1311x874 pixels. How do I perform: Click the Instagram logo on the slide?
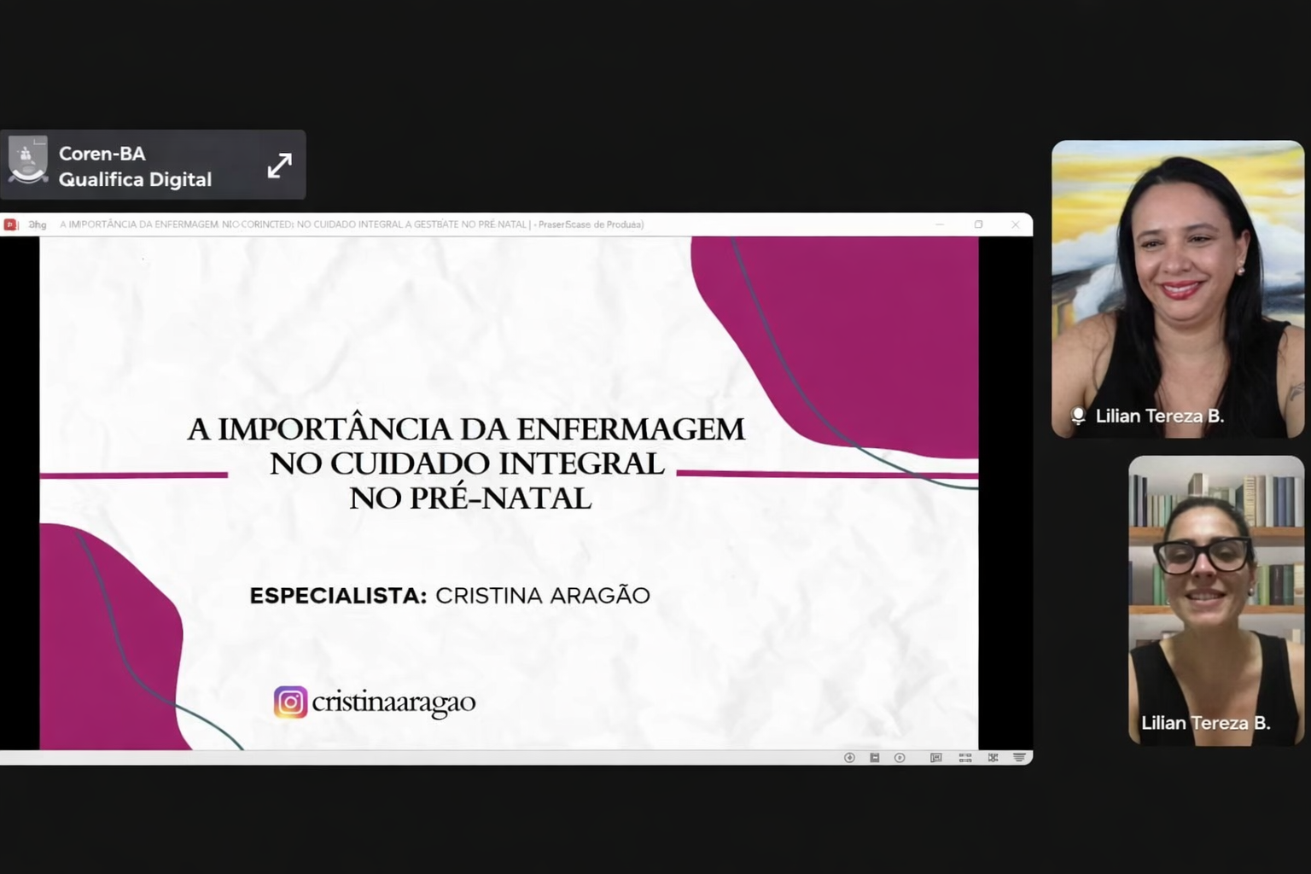point(290,702)
